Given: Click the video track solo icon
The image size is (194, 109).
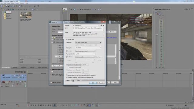Looking at the screenshot, I should pyautogui.click(x=25, y=75).
